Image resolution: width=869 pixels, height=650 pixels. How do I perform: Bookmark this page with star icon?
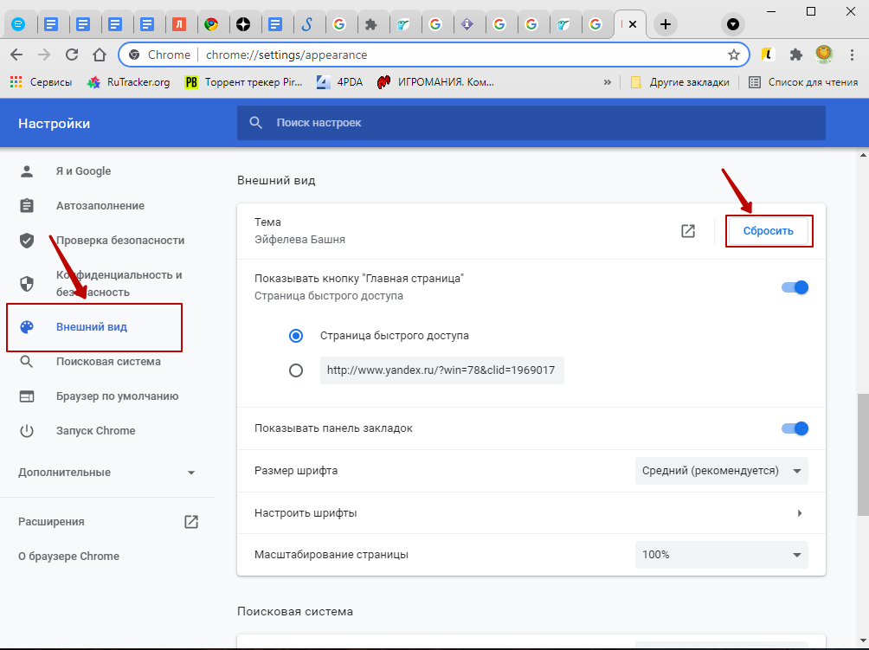(734, 55)
